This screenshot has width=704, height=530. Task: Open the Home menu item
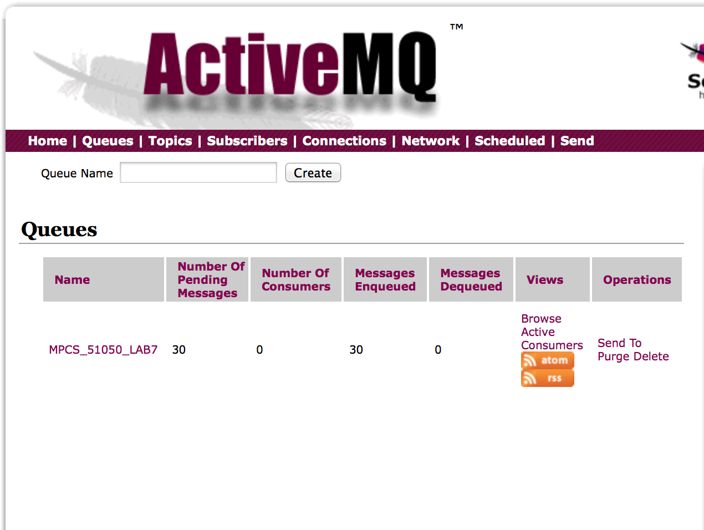(x=48, y=141)
